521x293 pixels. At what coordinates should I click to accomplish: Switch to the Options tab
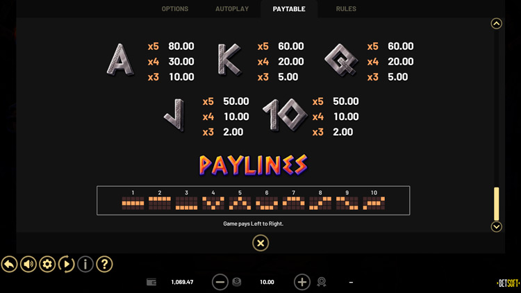tap(175, 9)
